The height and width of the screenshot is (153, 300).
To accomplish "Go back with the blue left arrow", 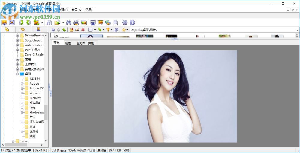I will click(x=53, y=30).
